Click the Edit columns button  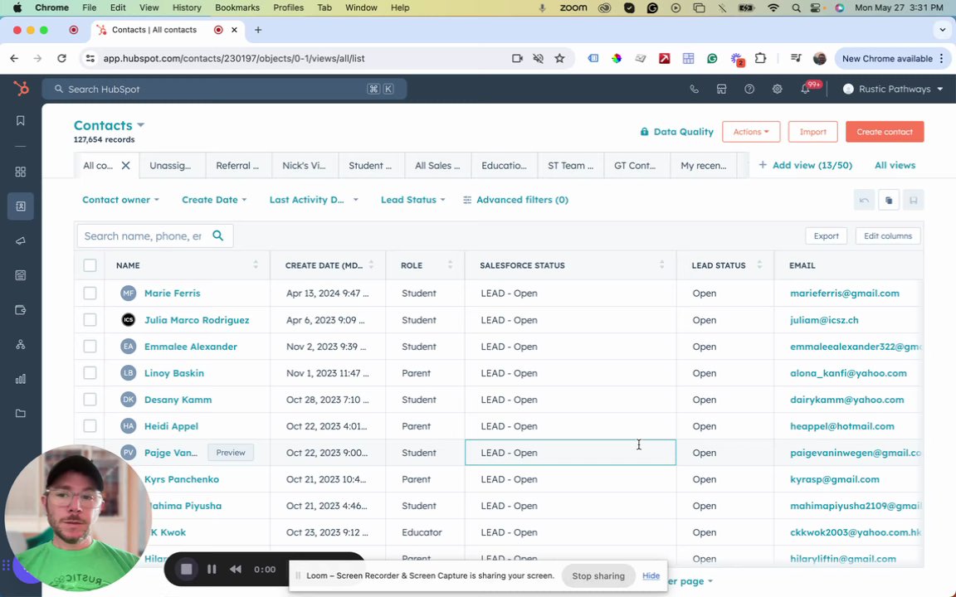(x=888, y=235)
